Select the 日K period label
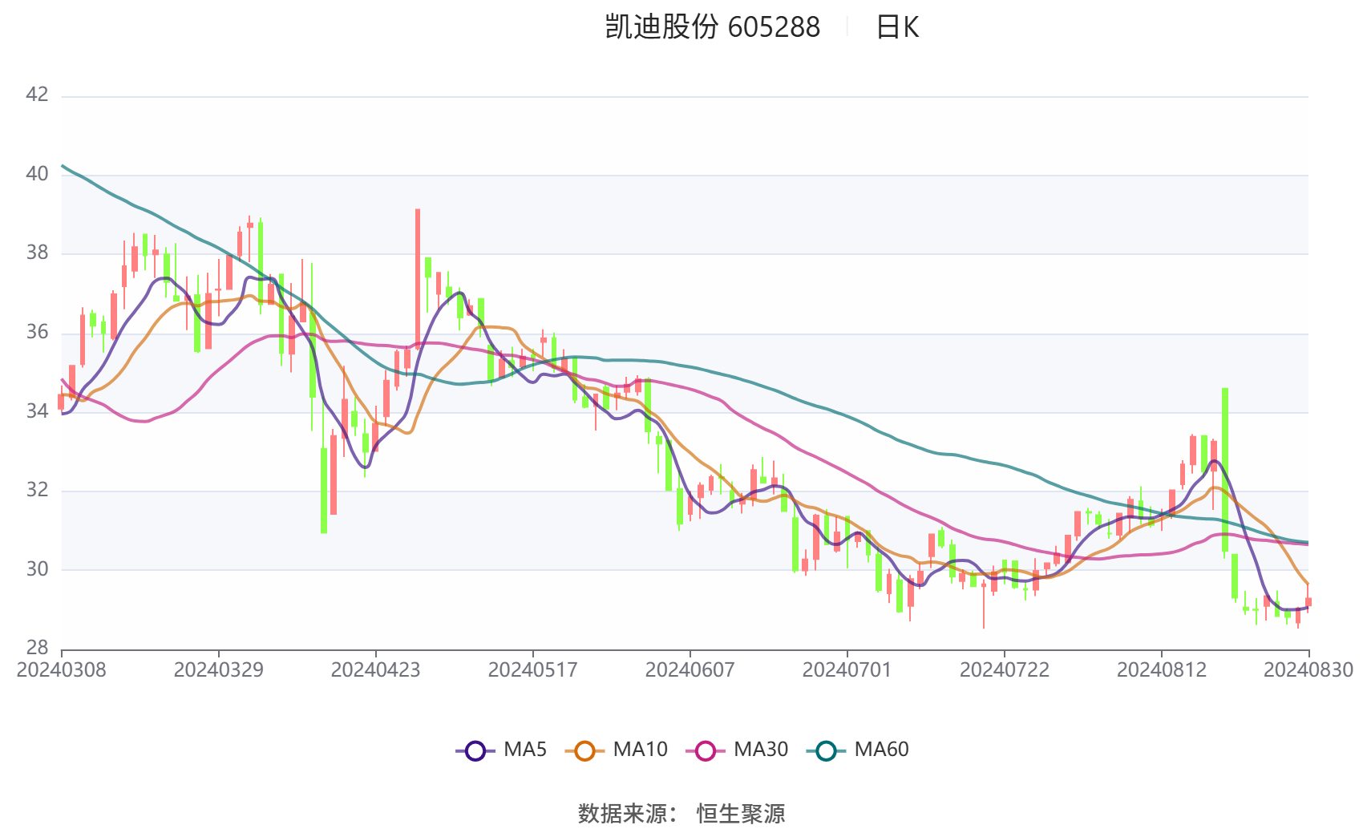 point(897,27)
